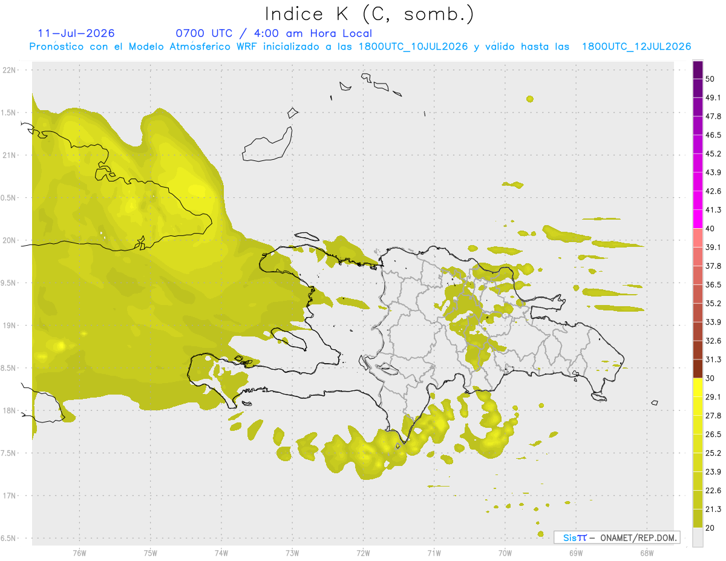
Task: Click the '42.6' value on the color scale
Action: click(713, 191)
